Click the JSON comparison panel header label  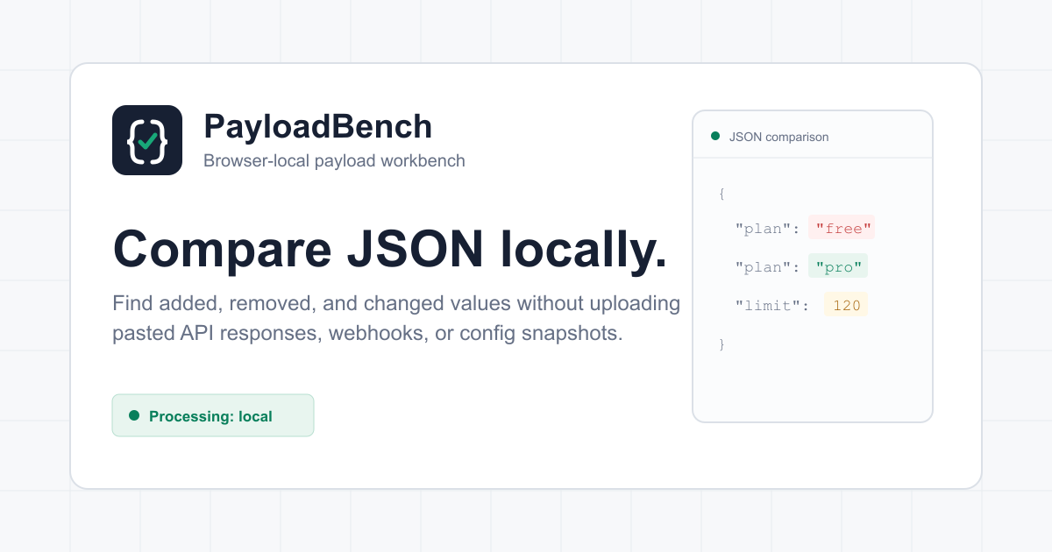tap(779, 137)
